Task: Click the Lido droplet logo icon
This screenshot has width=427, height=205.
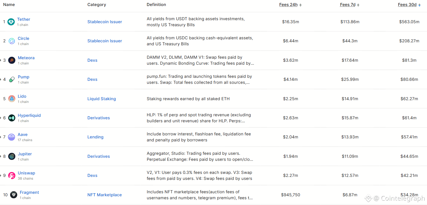Action: click(12, 99)
